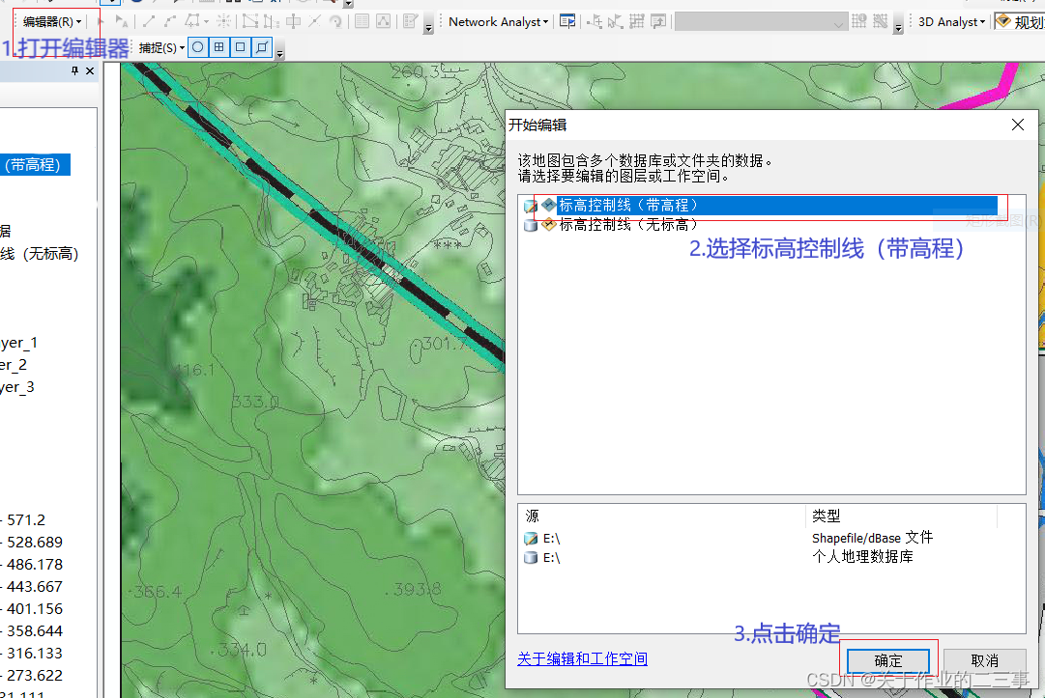This screenshot has height=698, width=1045.
Task: Toggle vertex snapping in the snapping toolbar
Action: (239, 46)
